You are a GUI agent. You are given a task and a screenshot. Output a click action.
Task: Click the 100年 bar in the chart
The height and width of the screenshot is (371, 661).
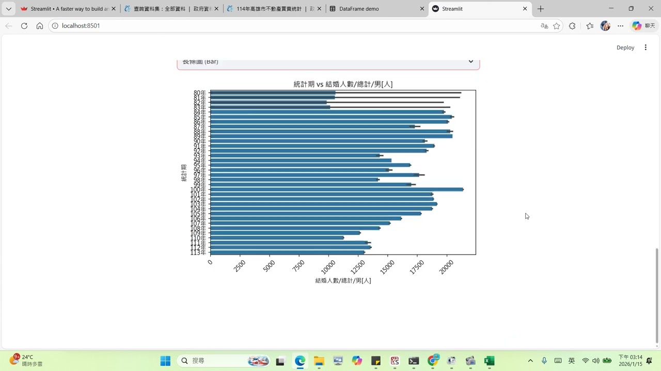tap(337, 190)
